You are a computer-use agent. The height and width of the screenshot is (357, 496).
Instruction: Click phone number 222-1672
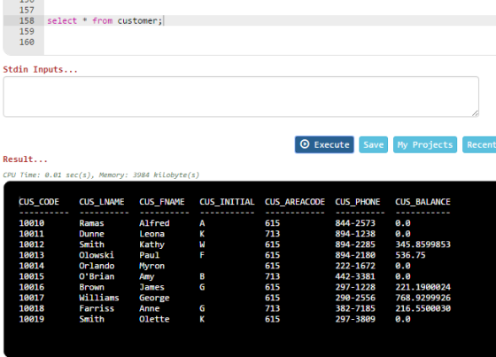pos(355,266)
